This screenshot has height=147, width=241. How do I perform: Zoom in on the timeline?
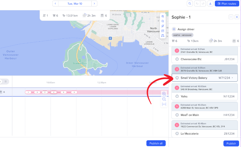[x=164, y=94]
